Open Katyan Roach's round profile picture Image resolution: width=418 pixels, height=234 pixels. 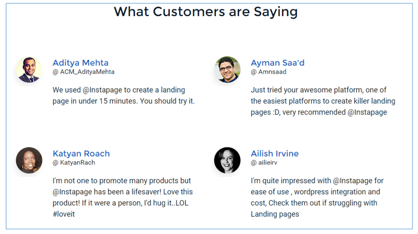point(29,160)
